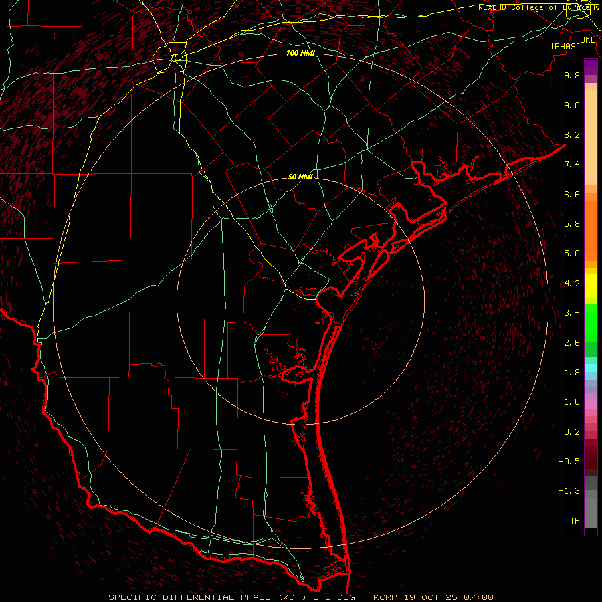Click the -0.5 color scale value
602x602 pixels.
point(569,462)
